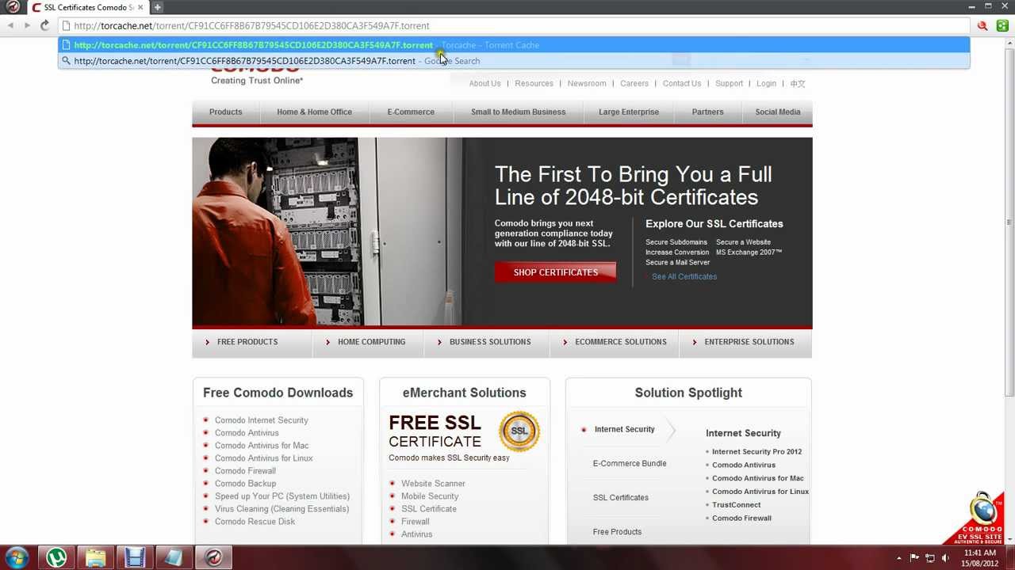Screen dimensions: 1015x570
Task: Open uTorrent from the taskbar
Action: [x=56, y=558]
